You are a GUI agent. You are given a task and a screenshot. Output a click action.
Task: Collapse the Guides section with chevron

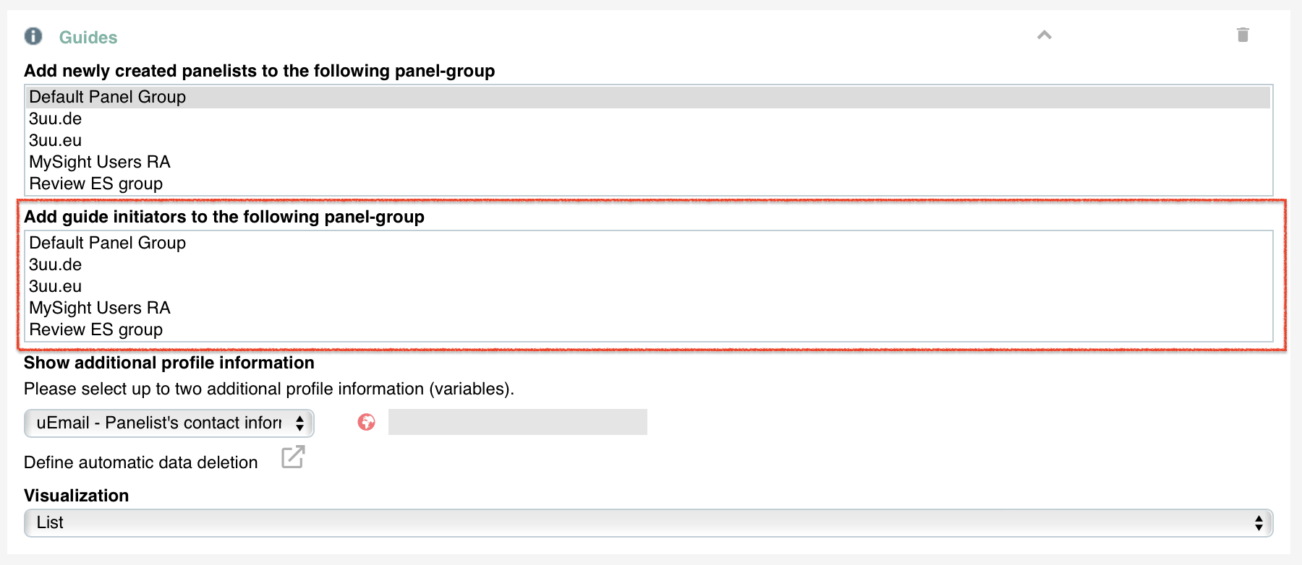click(x=1044, y=35)
